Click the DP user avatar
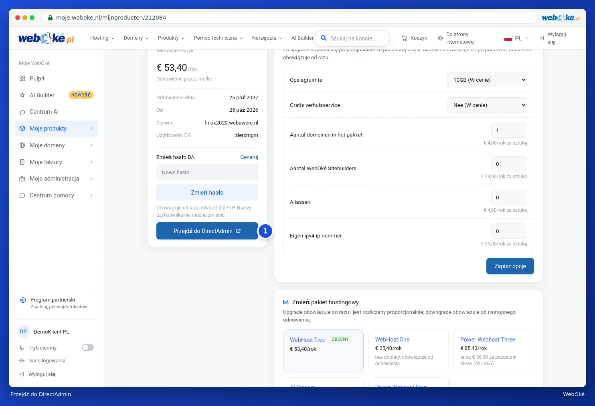The width and height of the screenshot is (595, 406). pyautogui.click(x=23, y=332)
